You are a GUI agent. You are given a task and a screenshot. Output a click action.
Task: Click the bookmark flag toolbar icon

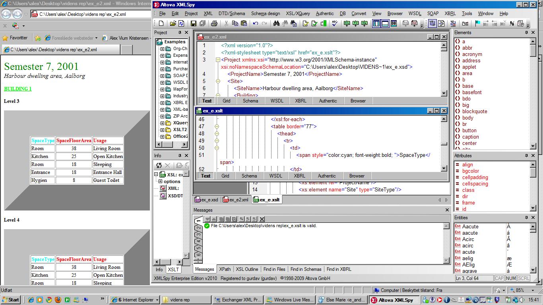click(477, 23)
